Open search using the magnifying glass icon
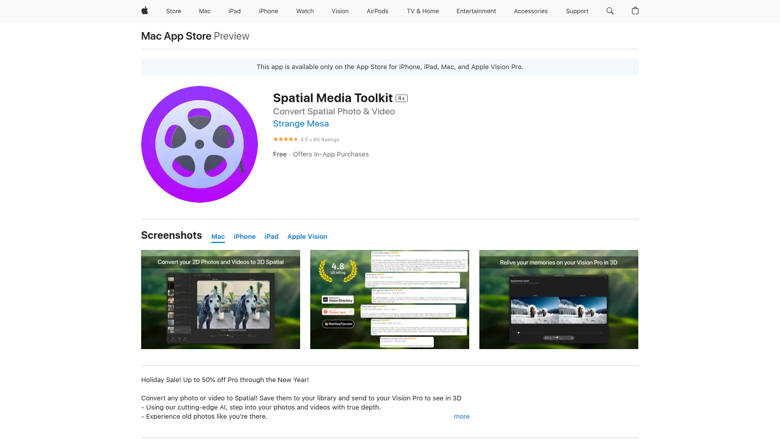This screenshot has width=780, height=439. (609, 11)
